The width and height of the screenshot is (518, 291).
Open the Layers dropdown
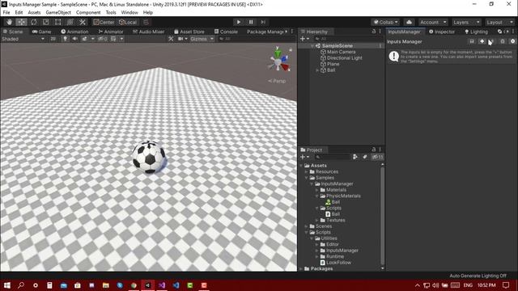(x=466, y=22)
